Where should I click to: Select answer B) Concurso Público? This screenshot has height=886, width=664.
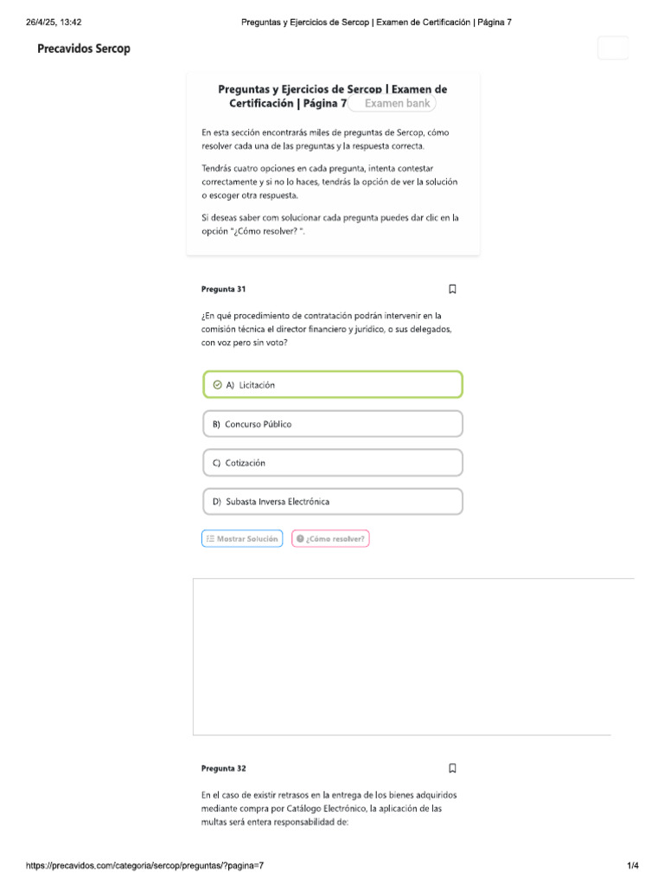333,424
